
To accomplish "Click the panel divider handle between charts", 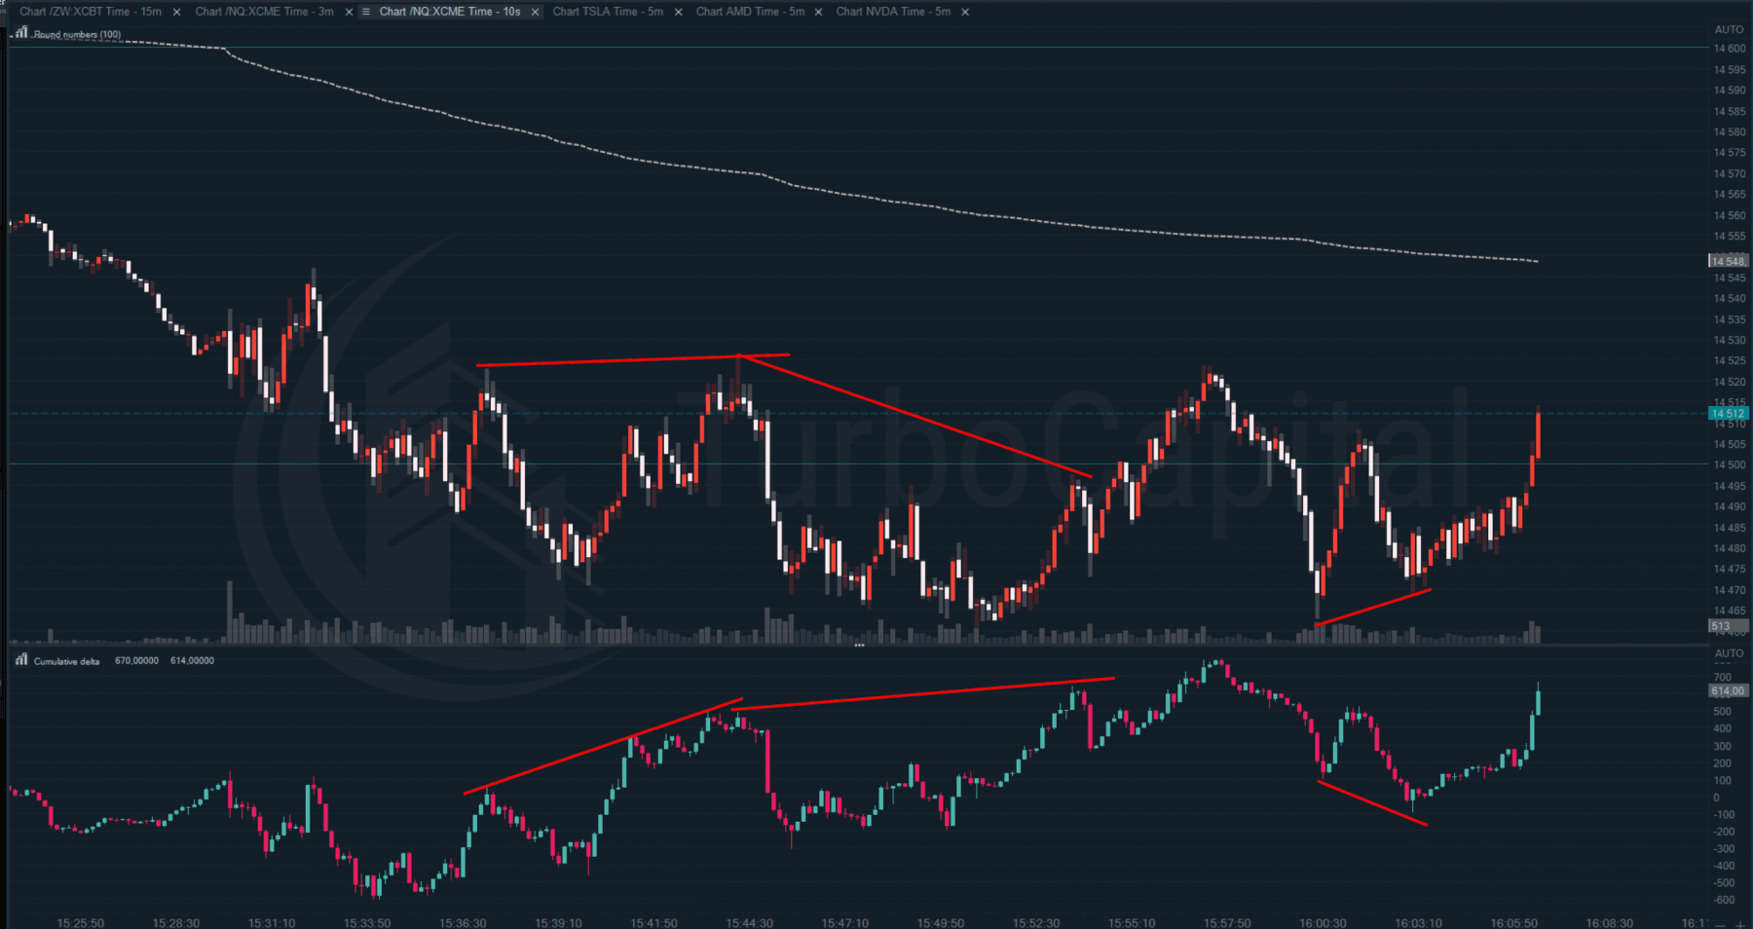I will point(859,645).
